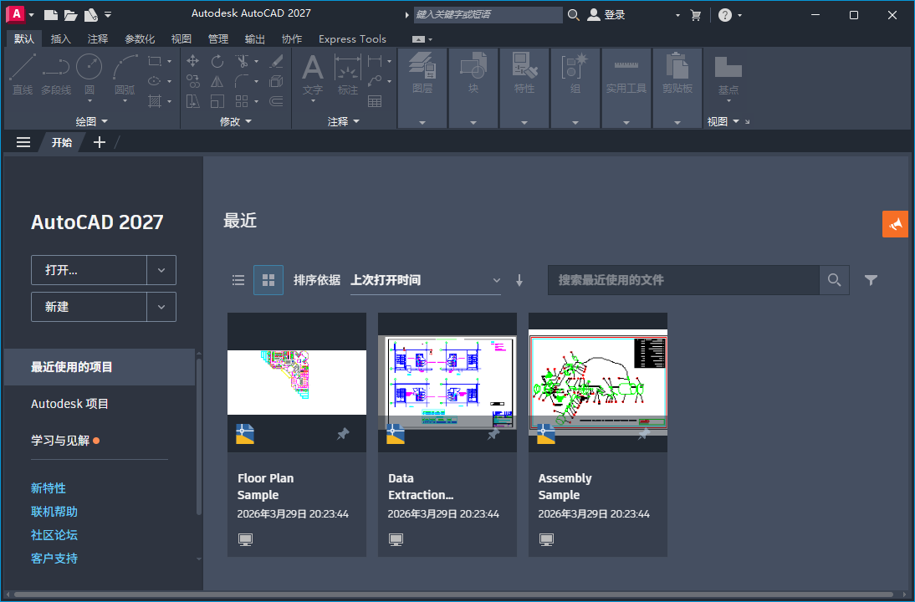
Task: Click the orange announcements megaphone icon
Action: tap(895, 224)
